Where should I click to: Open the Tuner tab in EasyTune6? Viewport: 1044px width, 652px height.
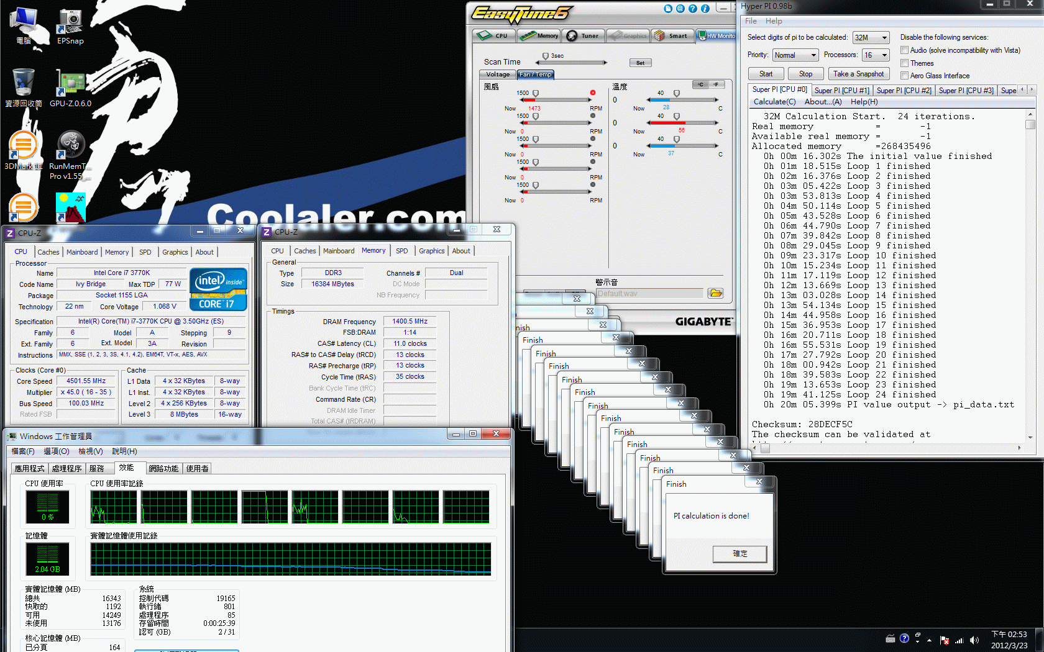[583, 35]
